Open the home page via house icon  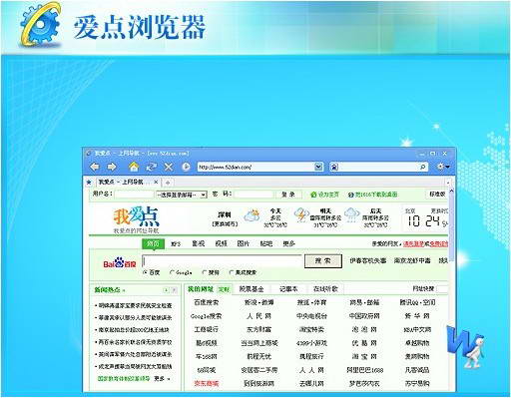(x=134, y=167)
